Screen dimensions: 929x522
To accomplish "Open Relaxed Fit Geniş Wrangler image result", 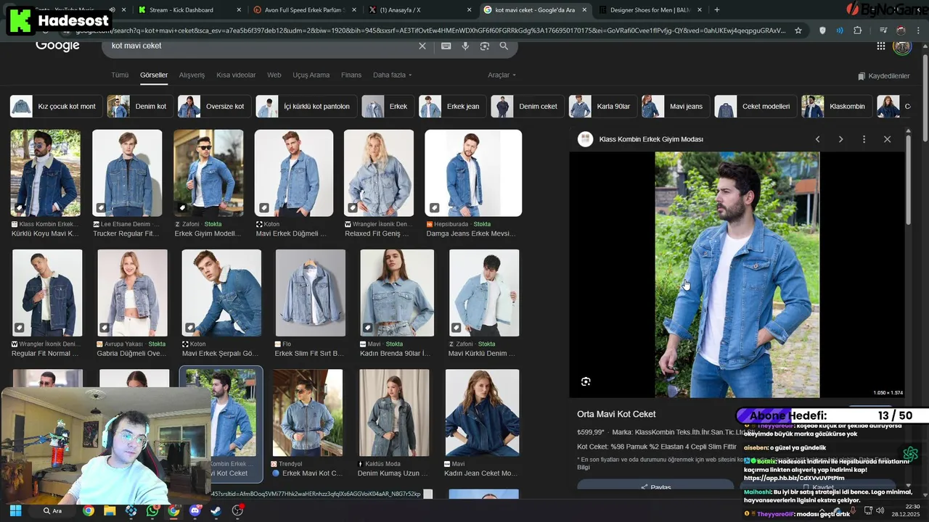I will pyautogui.click(x=379, y=173).
